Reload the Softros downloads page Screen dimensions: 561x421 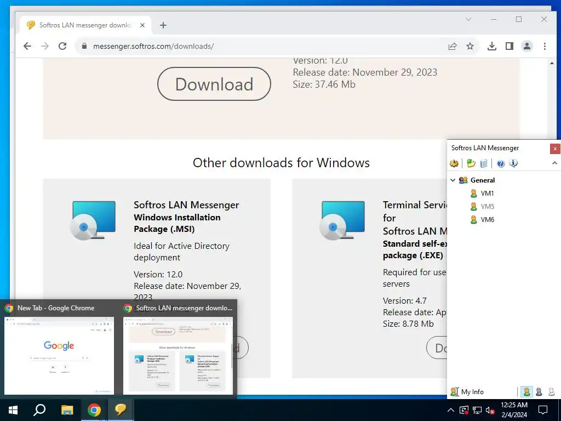62,46
